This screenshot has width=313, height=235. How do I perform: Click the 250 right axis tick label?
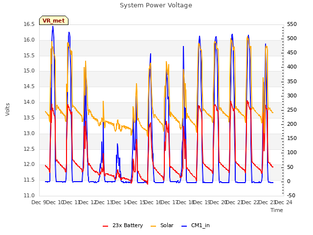point(292,110)
